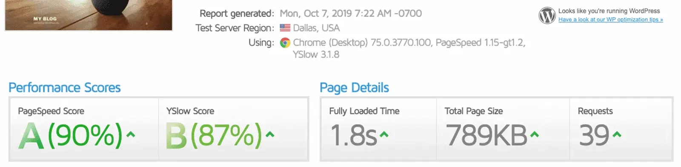
Task: Open the My Blog page thumbnail
Action: click(89, 15)
